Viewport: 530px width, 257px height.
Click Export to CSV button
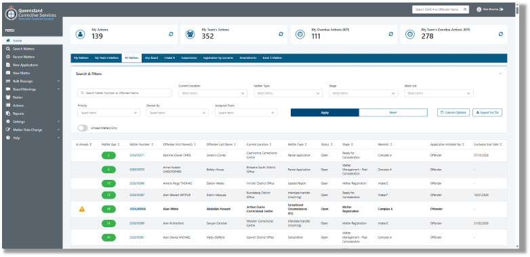click(487, 113)
